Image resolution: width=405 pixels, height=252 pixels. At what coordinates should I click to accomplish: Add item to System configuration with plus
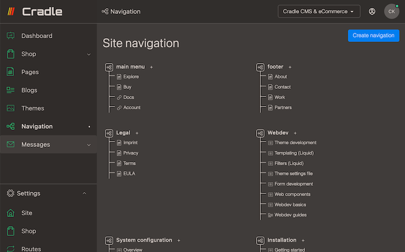(179, 240)
